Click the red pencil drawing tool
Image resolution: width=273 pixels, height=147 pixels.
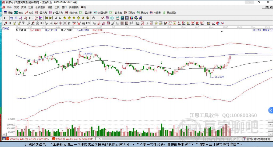coord(5,23)
